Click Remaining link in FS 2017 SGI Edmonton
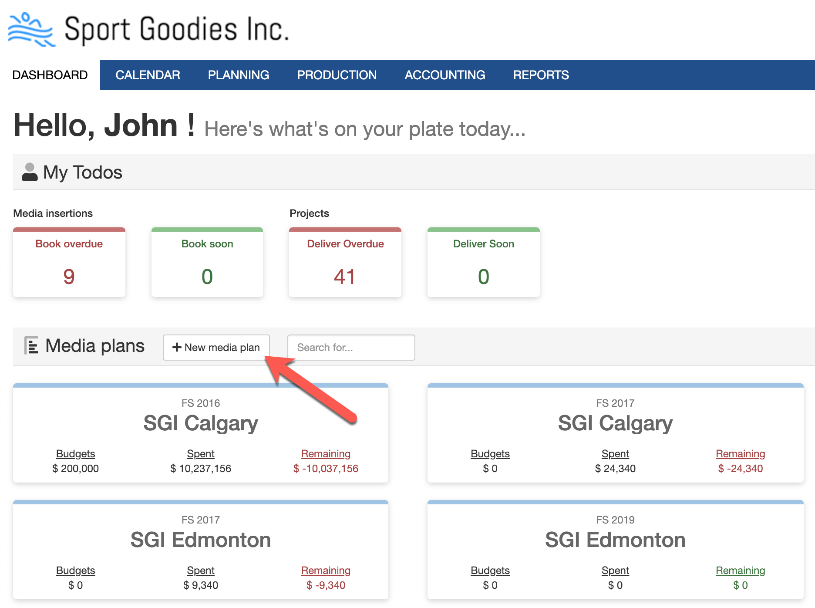815x608 pixels. click(x=326, y=571)
